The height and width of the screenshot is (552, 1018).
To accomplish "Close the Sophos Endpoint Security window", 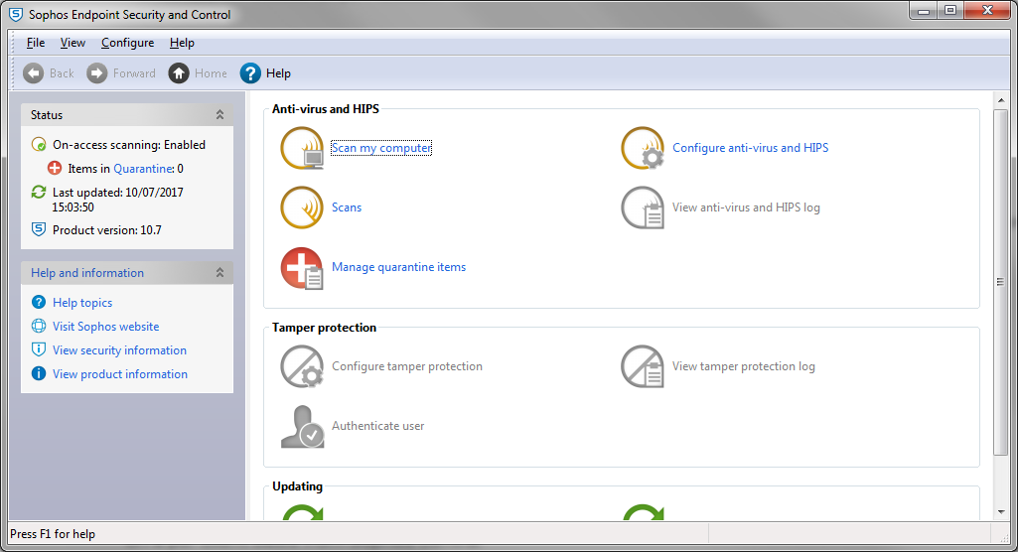I will pyautogui.click(x=987, y=11).
